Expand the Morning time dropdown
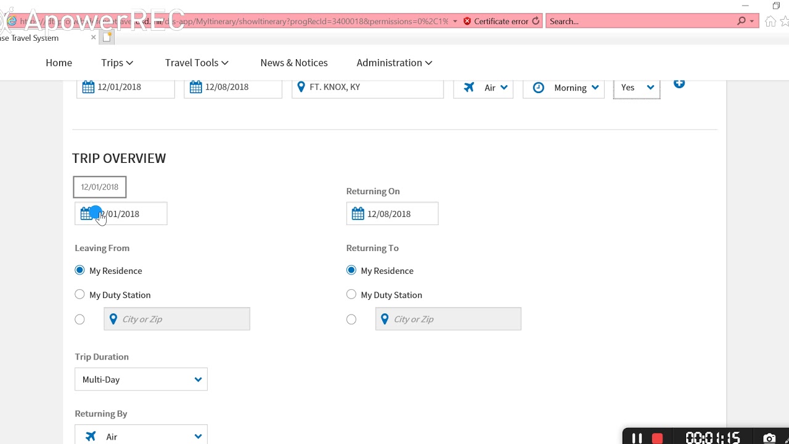The width and height of the screenshot is (789, 444). click(x=564, y=88)
